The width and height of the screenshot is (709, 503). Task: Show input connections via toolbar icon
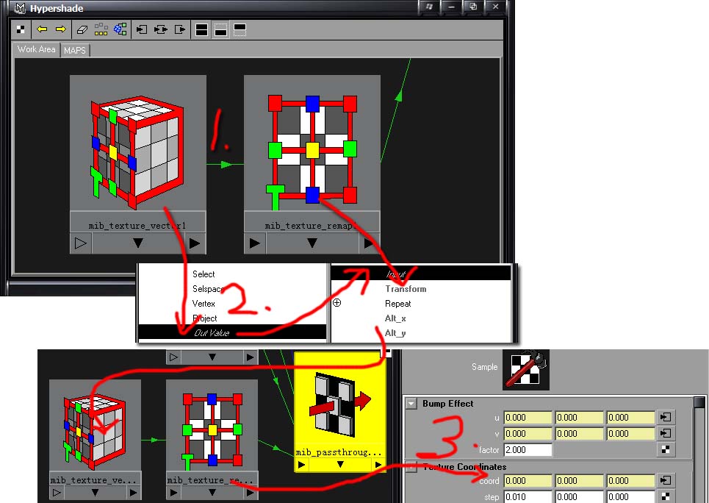[142, 30]
